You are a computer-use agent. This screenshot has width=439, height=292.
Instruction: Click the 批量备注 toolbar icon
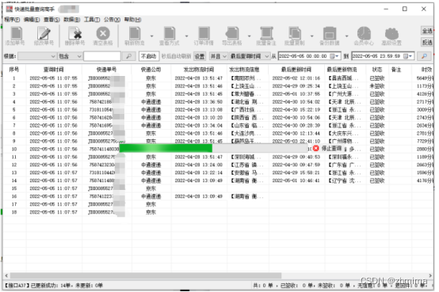pos(266,34)
